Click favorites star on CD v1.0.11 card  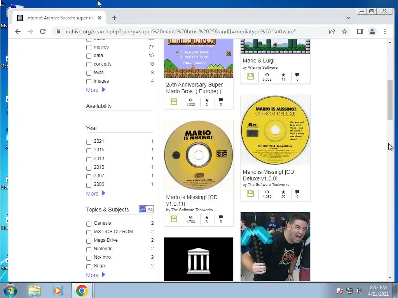(207, 217)
